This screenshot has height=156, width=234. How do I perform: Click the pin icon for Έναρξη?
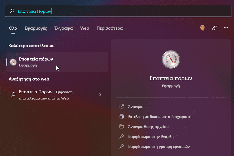(122, 136)
